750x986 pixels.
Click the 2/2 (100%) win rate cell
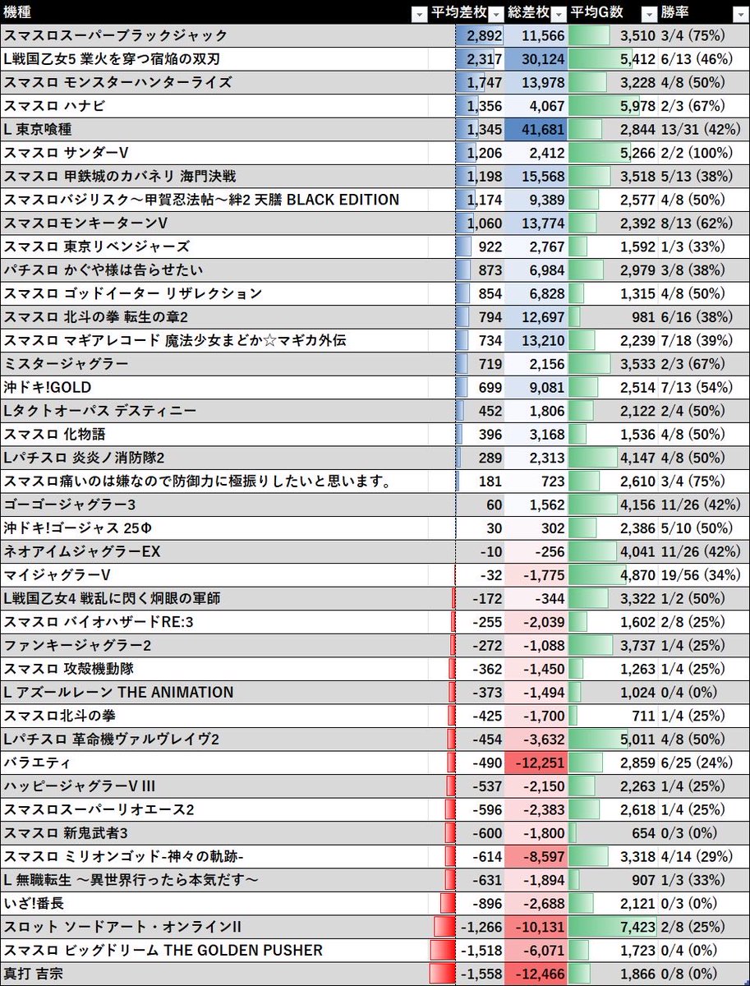point(703,153)
